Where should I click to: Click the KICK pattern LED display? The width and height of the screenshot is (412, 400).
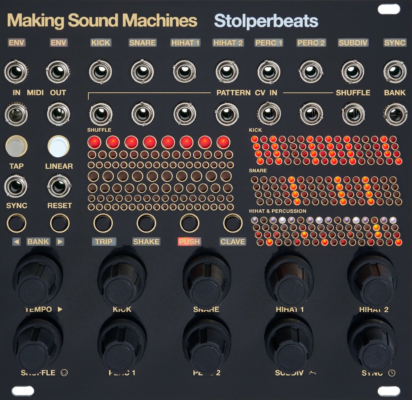click(326, 150)
